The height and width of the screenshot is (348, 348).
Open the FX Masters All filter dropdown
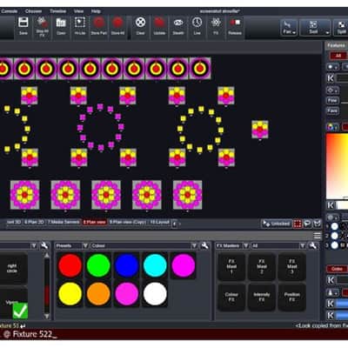(x=303, y=246)
